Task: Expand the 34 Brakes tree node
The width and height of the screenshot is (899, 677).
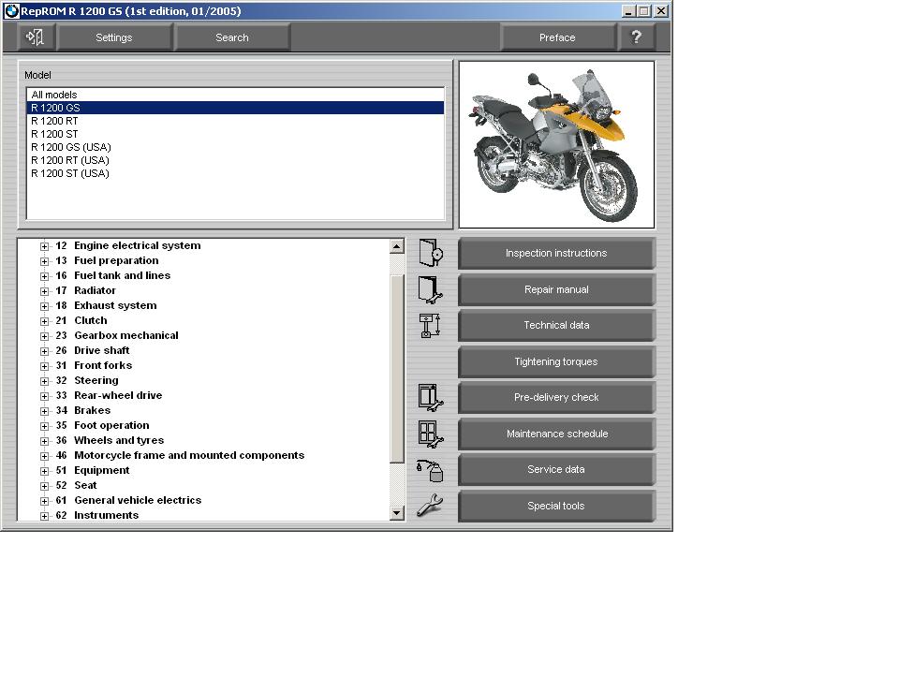Action: coord(44,411)
